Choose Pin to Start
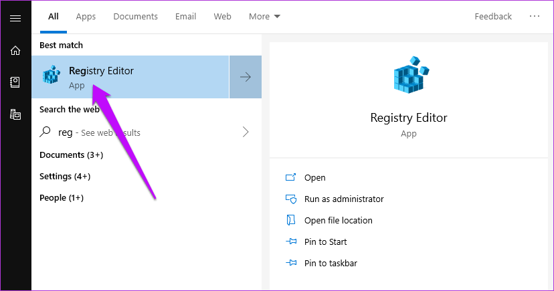 [x=325, y=242]
